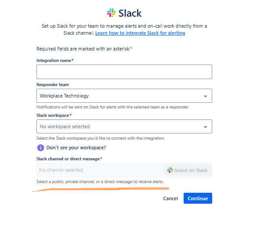Screen dimensions: 264x227
Task: Expand the Don't see your workspace? help text
Action: [76, 148]
